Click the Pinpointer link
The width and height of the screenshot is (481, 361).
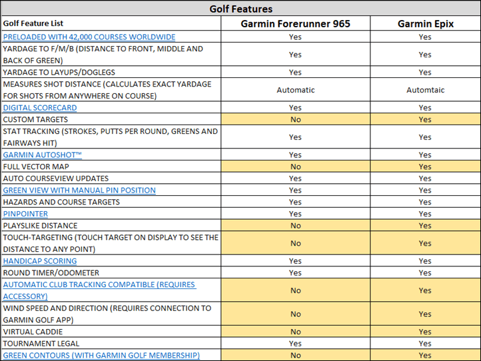tap(25, 214)
